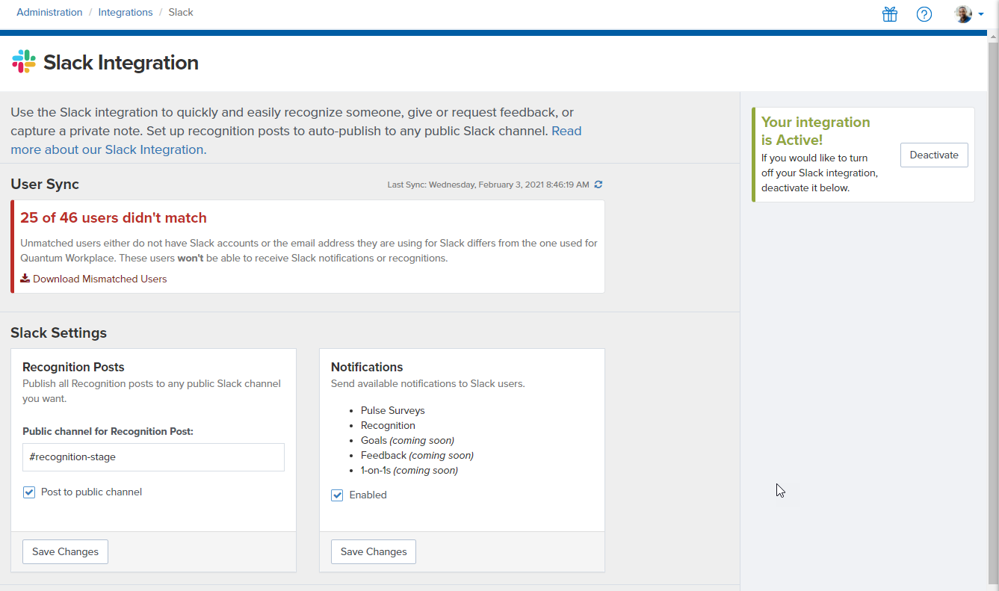999x591 pixels.
Task: Click '25 of 46 users didn't match' heading
Action: coord(114,218)
